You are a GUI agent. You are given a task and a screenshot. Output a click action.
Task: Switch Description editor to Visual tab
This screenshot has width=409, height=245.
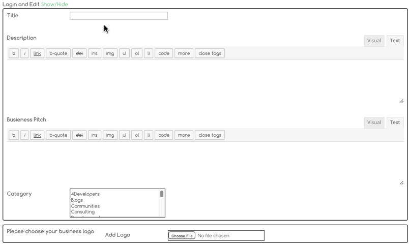pyautogui.click(x=374, y=41)
